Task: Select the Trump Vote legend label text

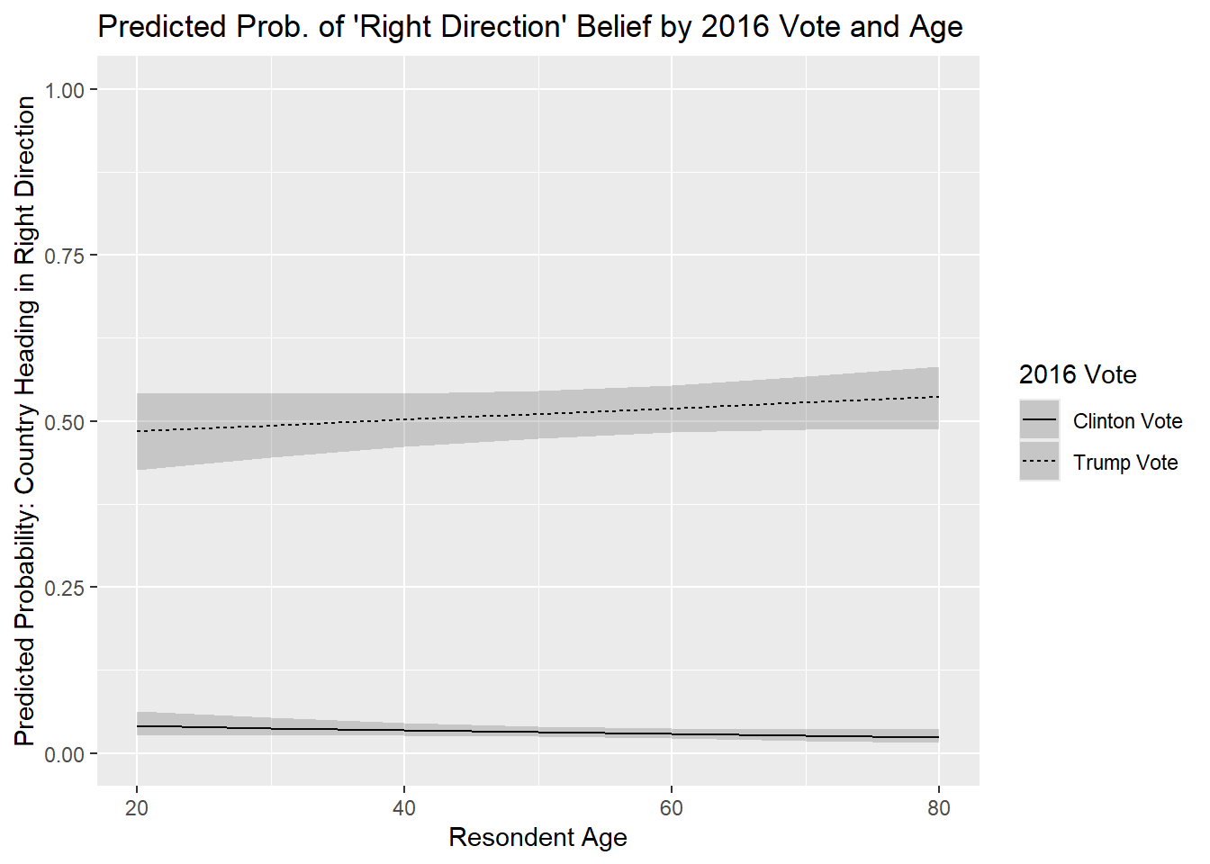Action: (1125, 463)
